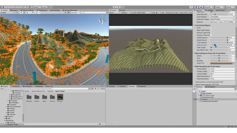237x133 pixels.
Task: Select the Hand tool in Unity toolbar
Action: (3, 7)
